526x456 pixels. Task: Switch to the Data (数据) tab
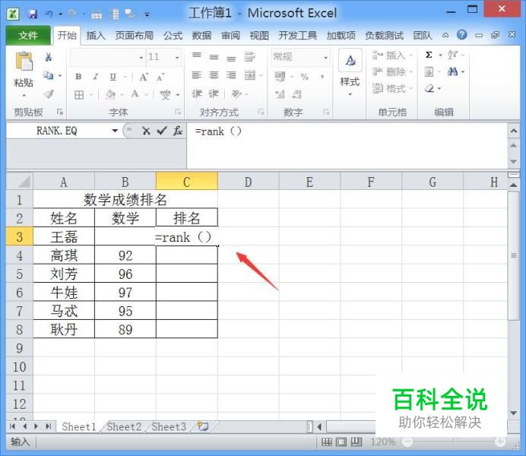coord(201,35)
